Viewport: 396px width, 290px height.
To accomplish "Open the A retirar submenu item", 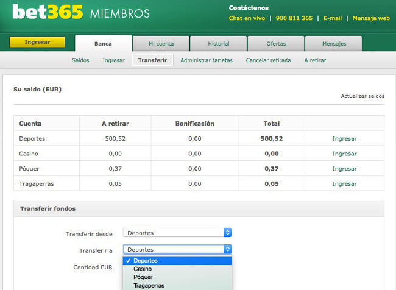I will [x=315, y=60].
